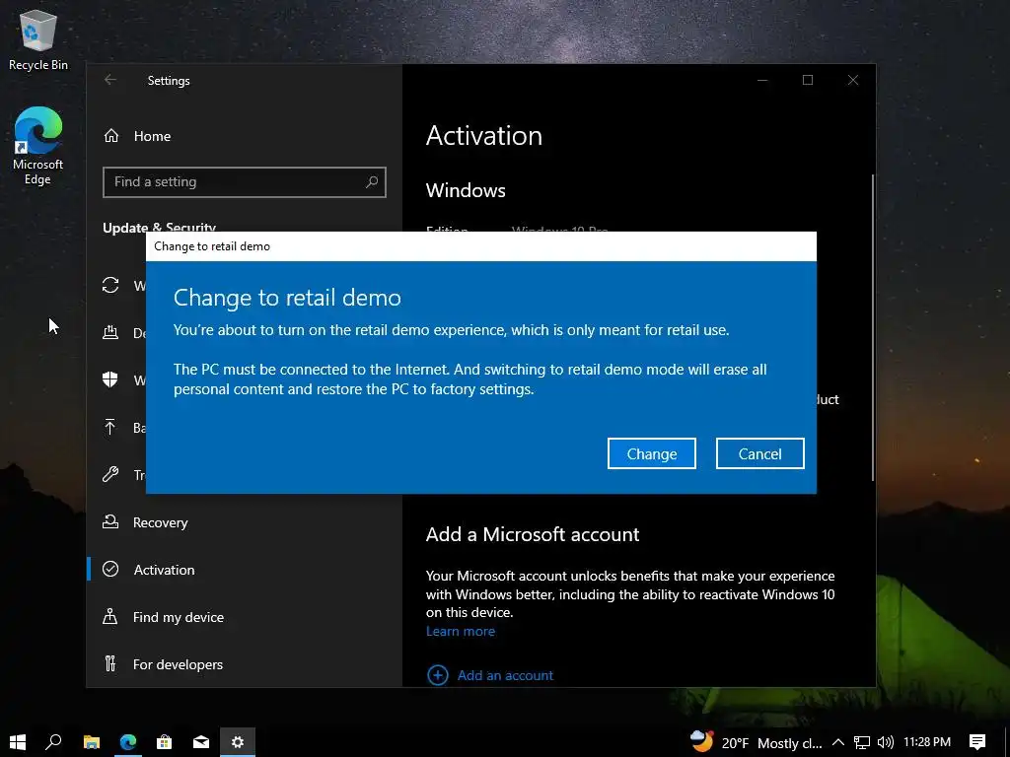Image resolution: width=1010 pixels, height=757 pixels.
Task: Open Mail app from taskbar
Action: (x=201, y=742)
